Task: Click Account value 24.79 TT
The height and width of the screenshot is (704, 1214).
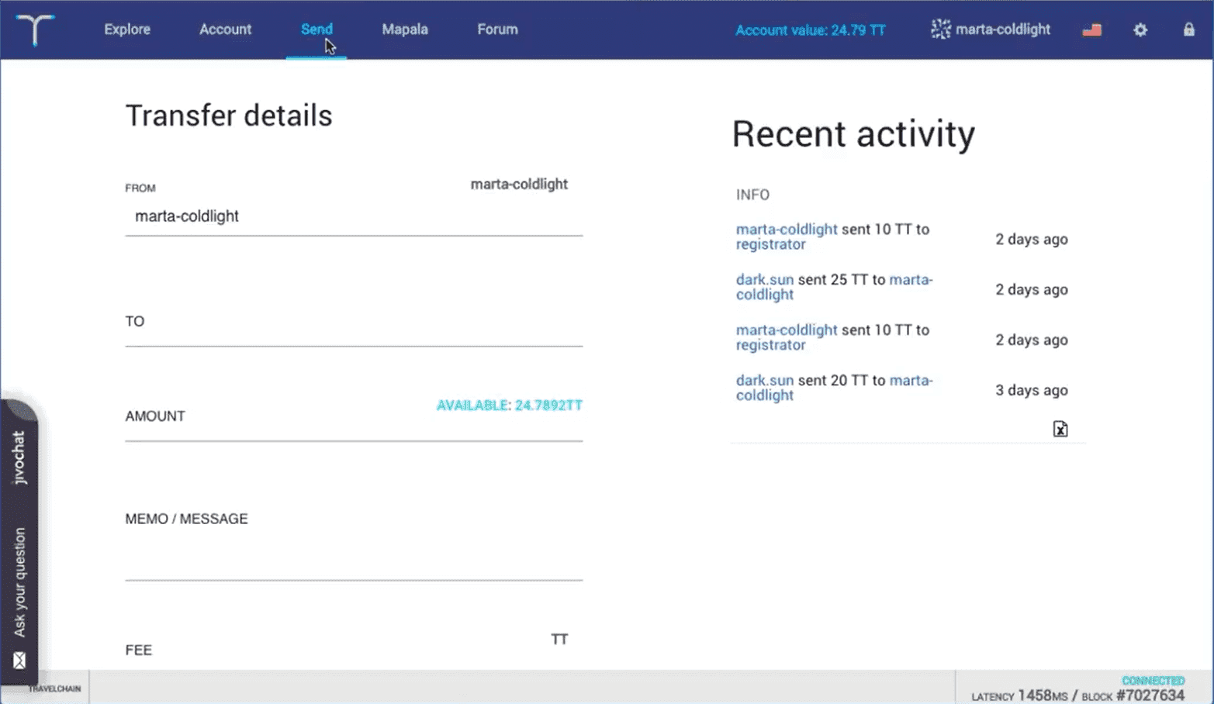Action: click(x=810, y=30)
